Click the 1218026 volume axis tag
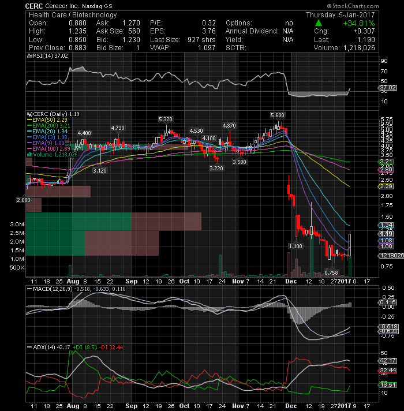This screenshot has width=404, height=411. (x=391, y=256)
